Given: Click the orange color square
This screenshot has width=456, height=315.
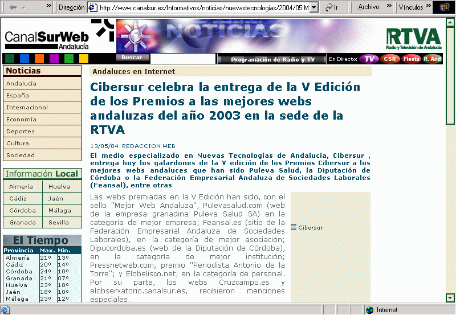Looking at the screenshot, I should pos(39,59).
